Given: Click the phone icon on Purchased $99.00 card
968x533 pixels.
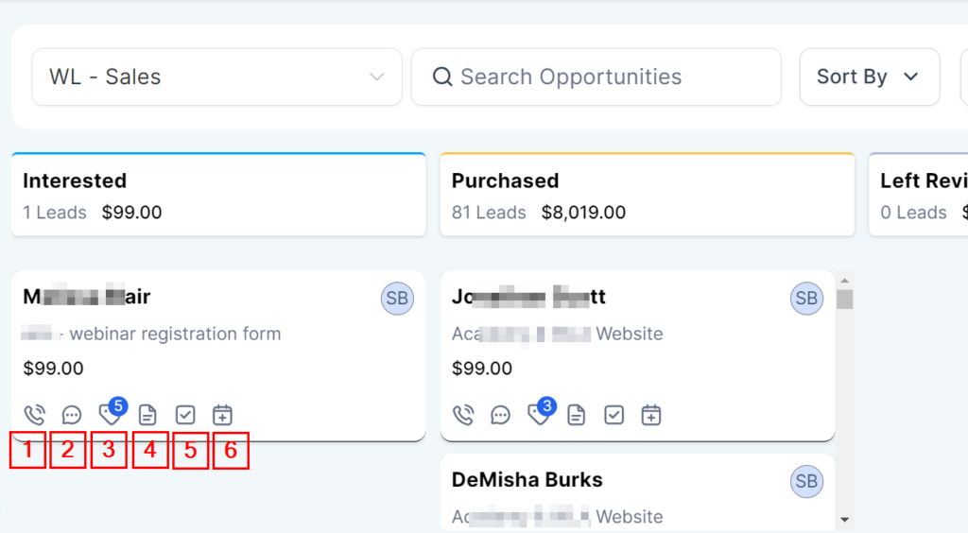Looking at the screenshot, I should pyautogui.click(x=463, y=415).
